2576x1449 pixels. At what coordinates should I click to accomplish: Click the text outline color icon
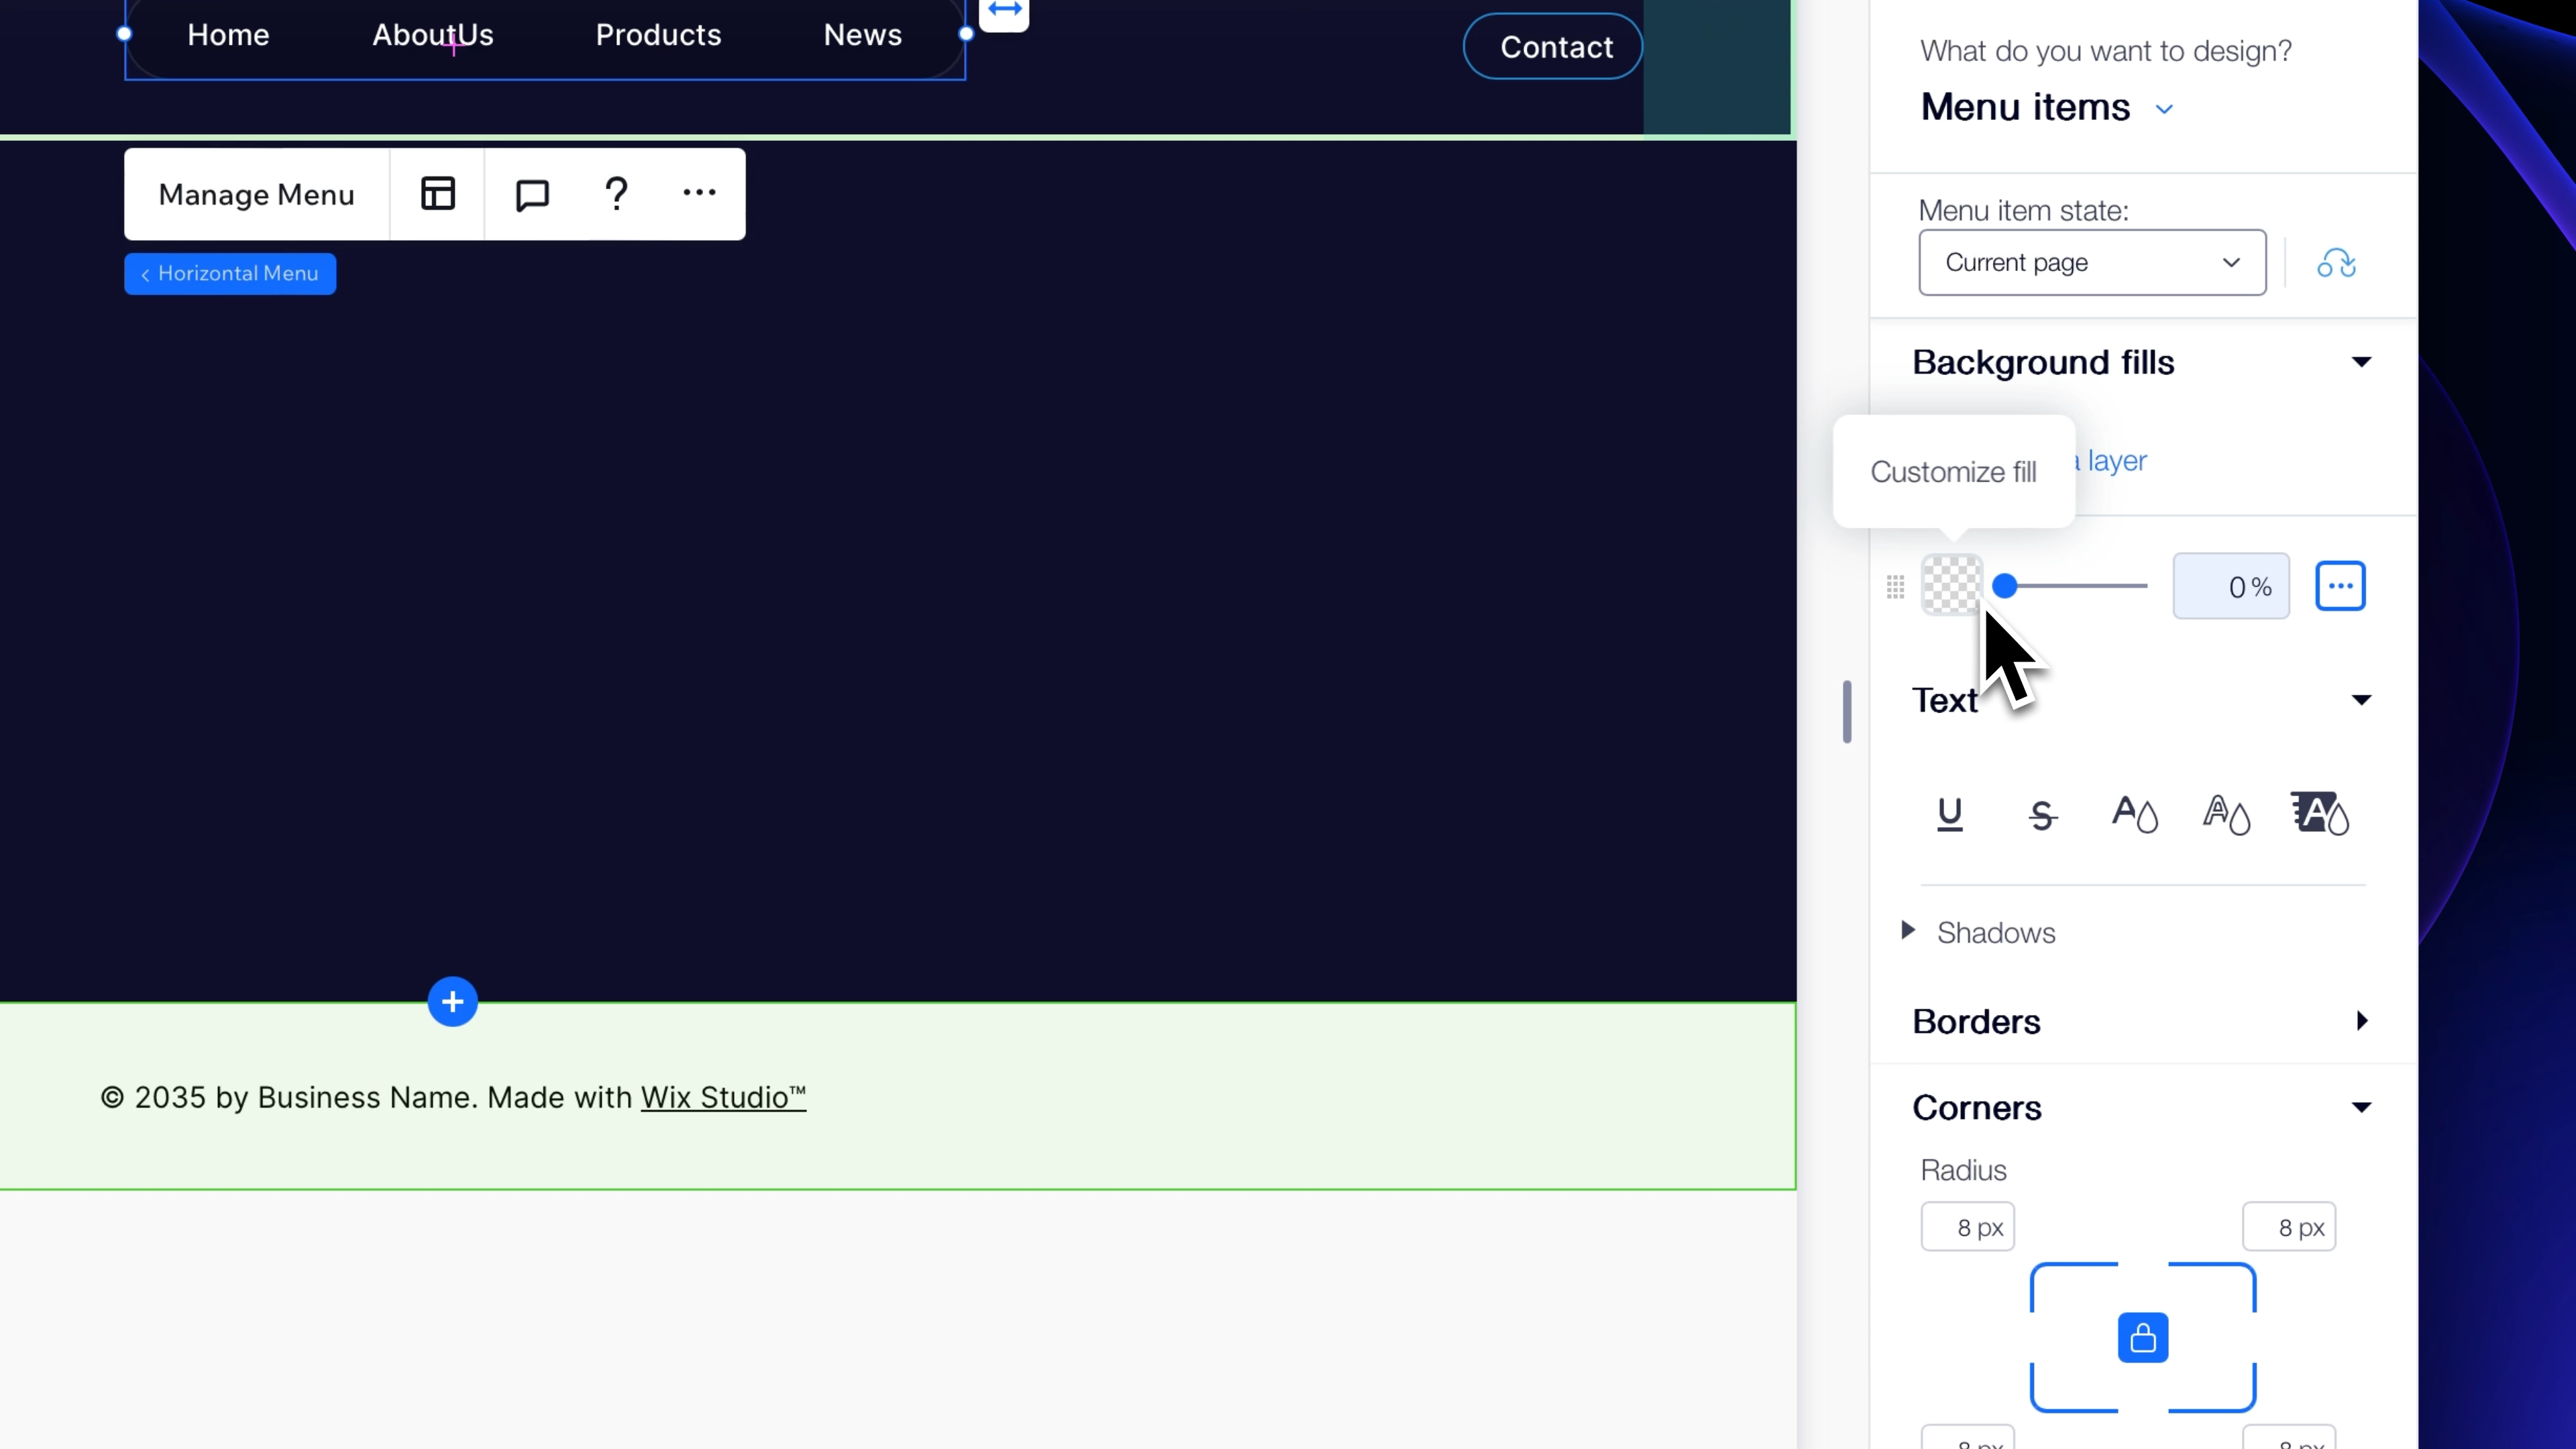pyautogui.click(x=2226, y=814)
